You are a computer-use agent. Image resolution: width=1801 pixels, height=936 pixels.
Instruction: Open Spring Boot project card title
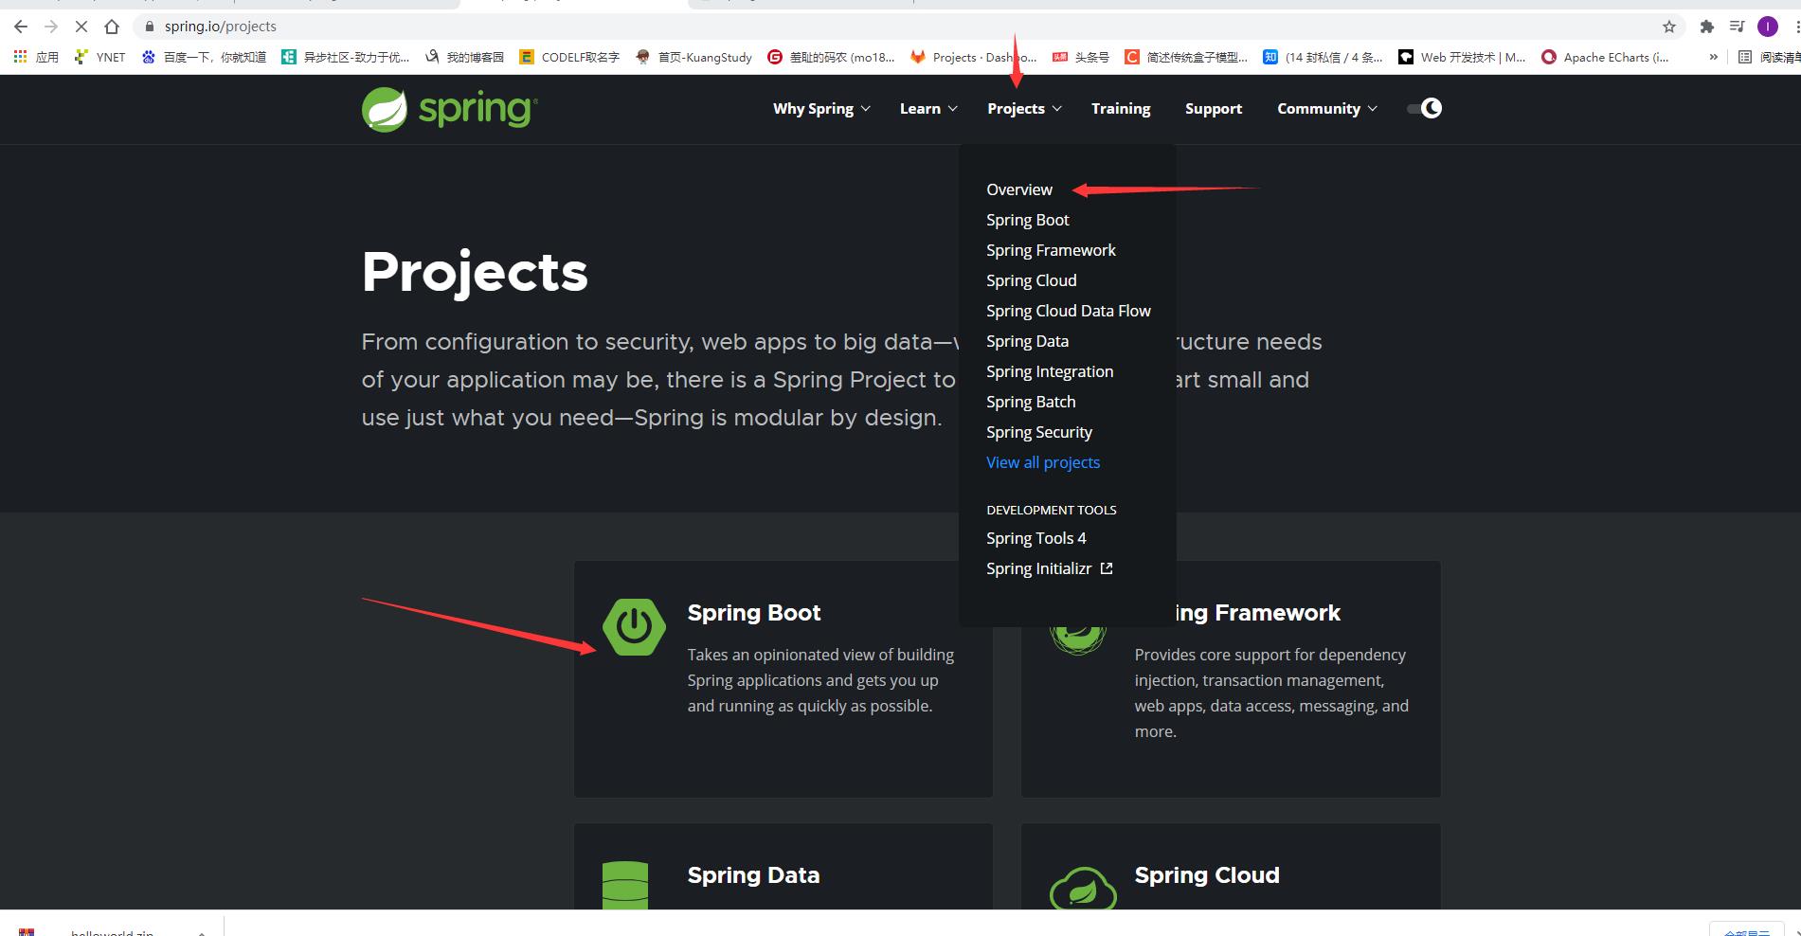(x=754, y=613)
